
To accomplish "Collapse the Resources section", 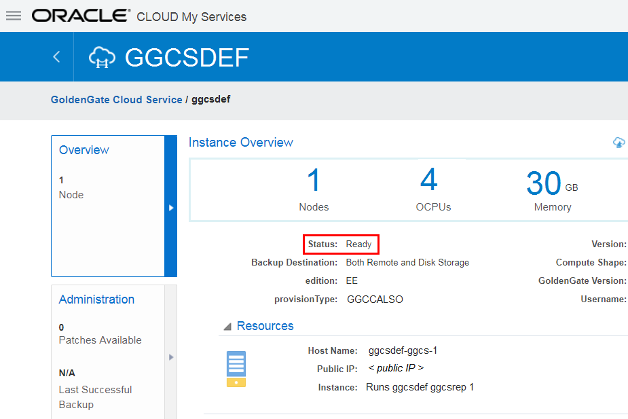I will click(229, 325).
